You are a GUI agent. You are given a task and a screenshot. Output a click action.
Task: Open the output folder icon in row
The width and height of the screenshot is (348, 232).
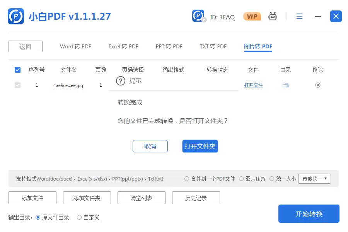click(x=286, y=85)
